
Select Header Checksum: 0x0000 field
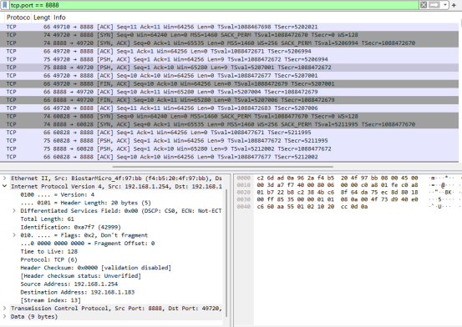96,268
